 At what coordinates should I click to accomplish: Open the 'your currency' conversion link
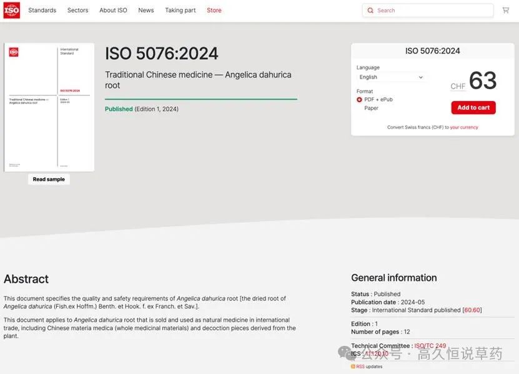463,127
